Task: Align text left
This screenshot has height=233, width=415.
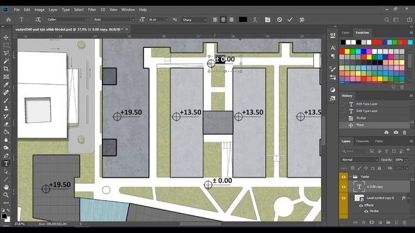Action: tap(215, 19)
